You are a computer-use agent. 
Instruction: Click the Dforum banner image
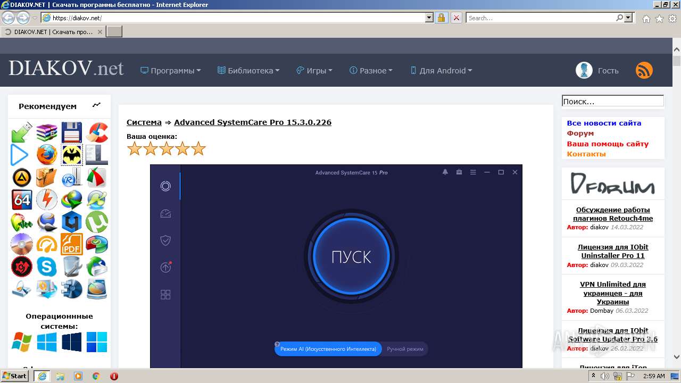click(612, 184)
